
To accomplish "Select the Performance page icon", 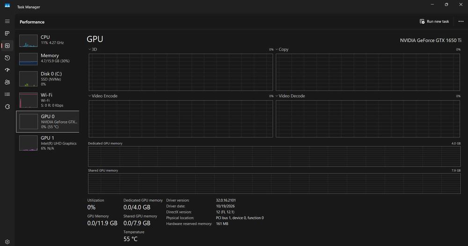I will coord(7,46).
